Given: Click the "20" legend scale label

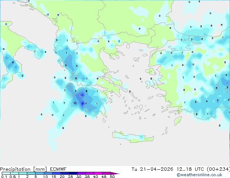Looking at the screenshot, I should [x=62, y=177].
